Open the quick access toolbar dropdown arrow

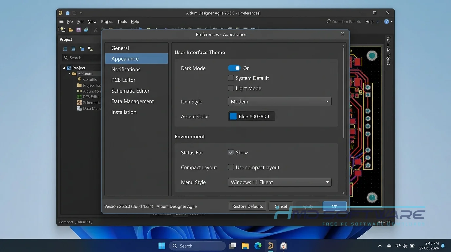81,13
